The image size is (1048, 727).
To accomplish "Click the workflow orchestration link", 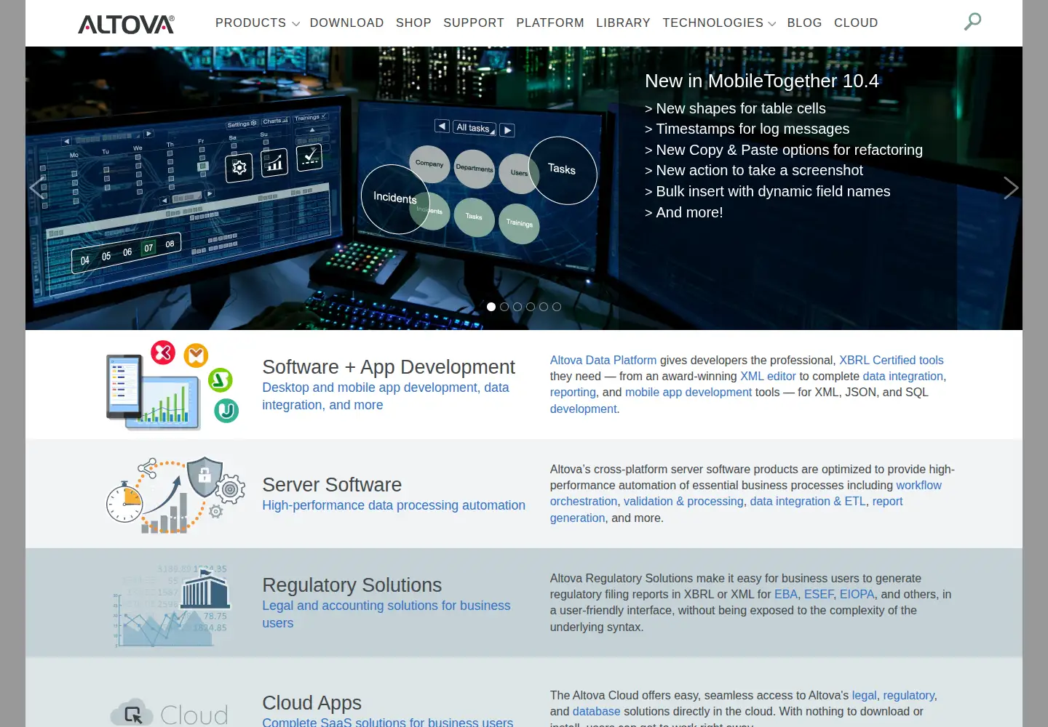I will (918, 485).
